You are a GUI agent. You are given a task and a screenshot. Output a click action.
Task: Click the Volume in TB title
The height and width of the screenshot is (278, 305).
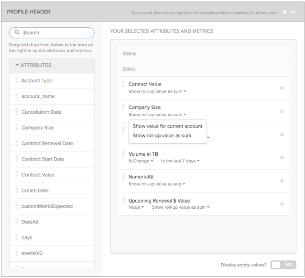143,154
